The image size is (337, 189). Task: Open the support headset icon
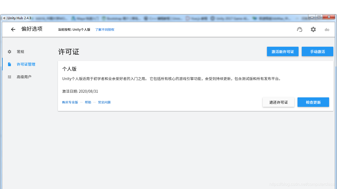click(300, 29)
